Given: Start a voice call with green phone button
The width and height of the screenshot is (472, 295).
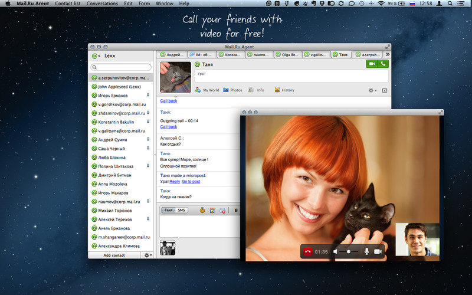Looking at the screenshot, I should click(383, 64).
